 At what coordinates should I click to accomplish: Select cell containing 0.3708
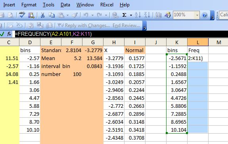(135, 138)
